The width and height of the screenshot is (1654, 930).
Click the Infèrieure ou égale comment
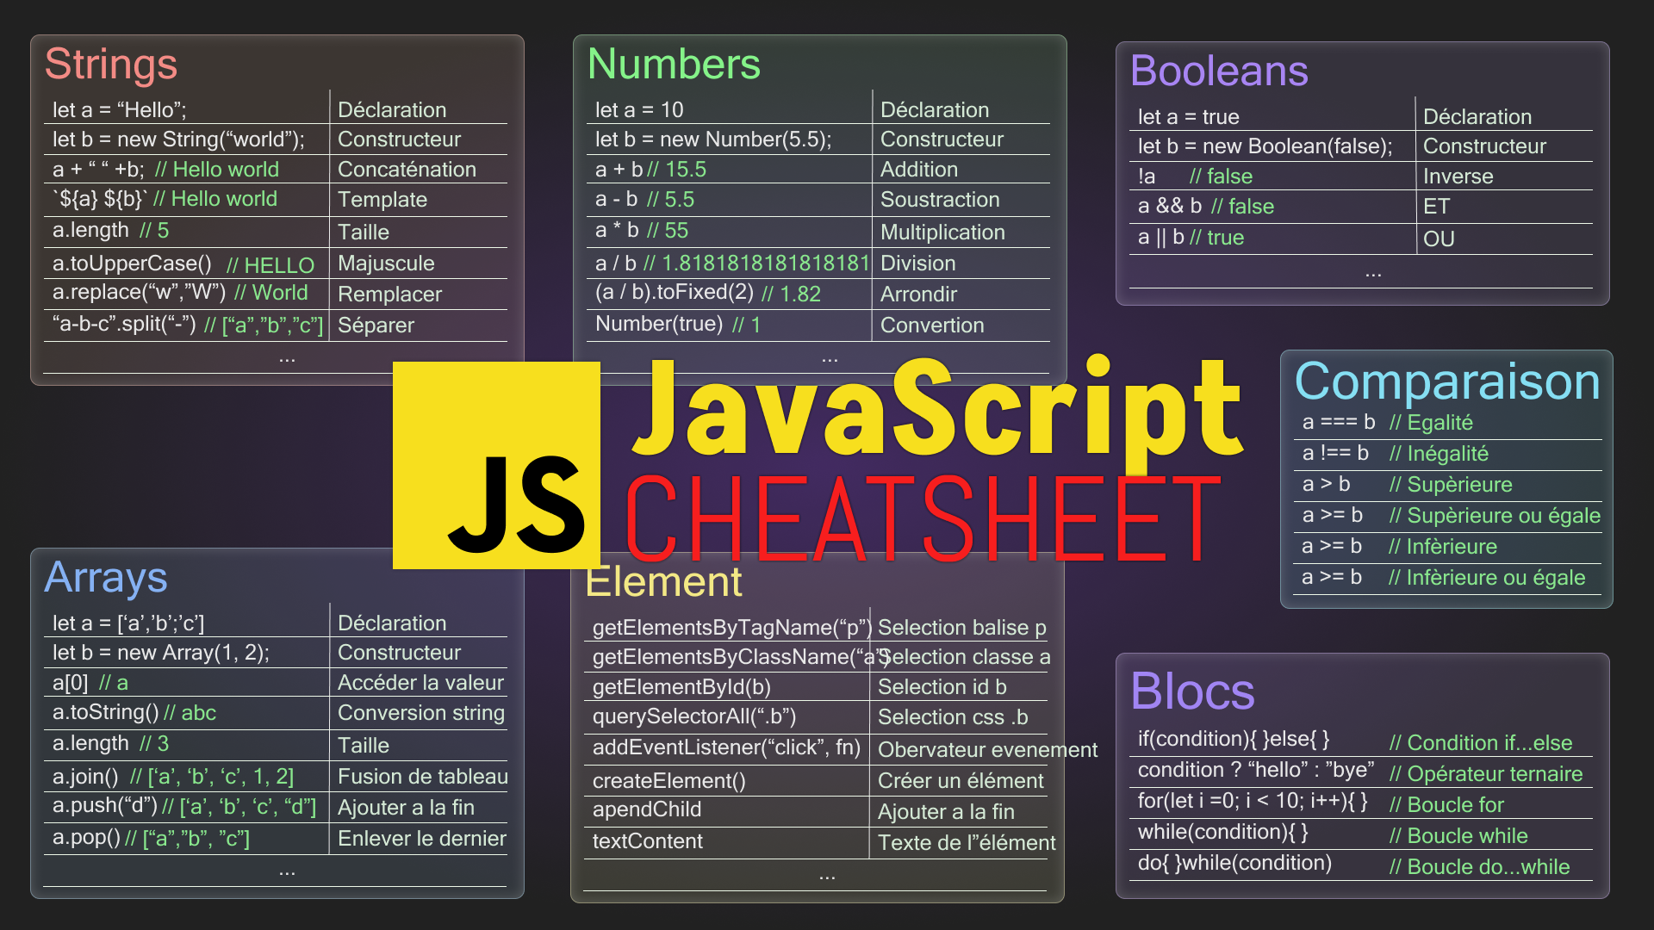coord(1487,578)
